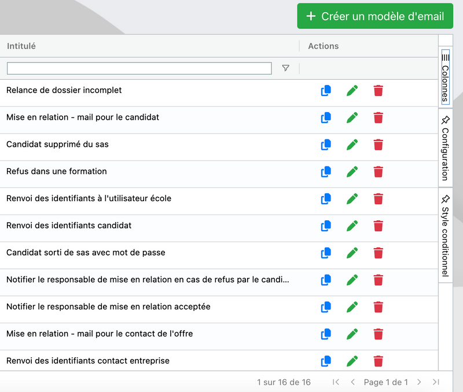Image resolution: width=463 pixels, height=392 pixels.
Task: Edit 'Mise en relation - mail pour le candidat'
Action: [352, 118]
